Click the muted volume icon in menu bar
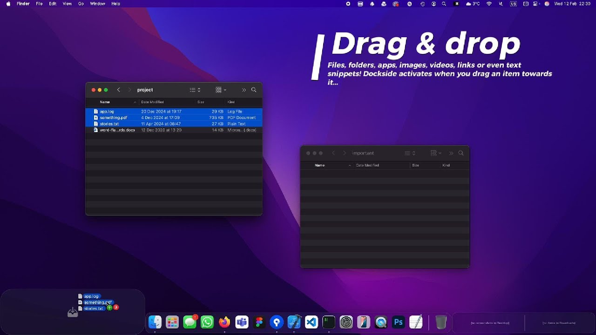This screenshot has width=596, height=335. point(501,4)
